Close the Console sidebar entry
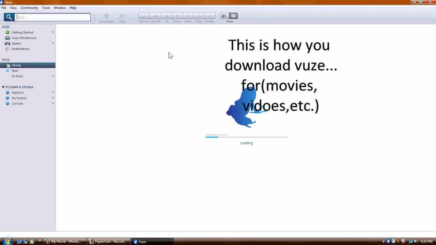 click(53, 103)
